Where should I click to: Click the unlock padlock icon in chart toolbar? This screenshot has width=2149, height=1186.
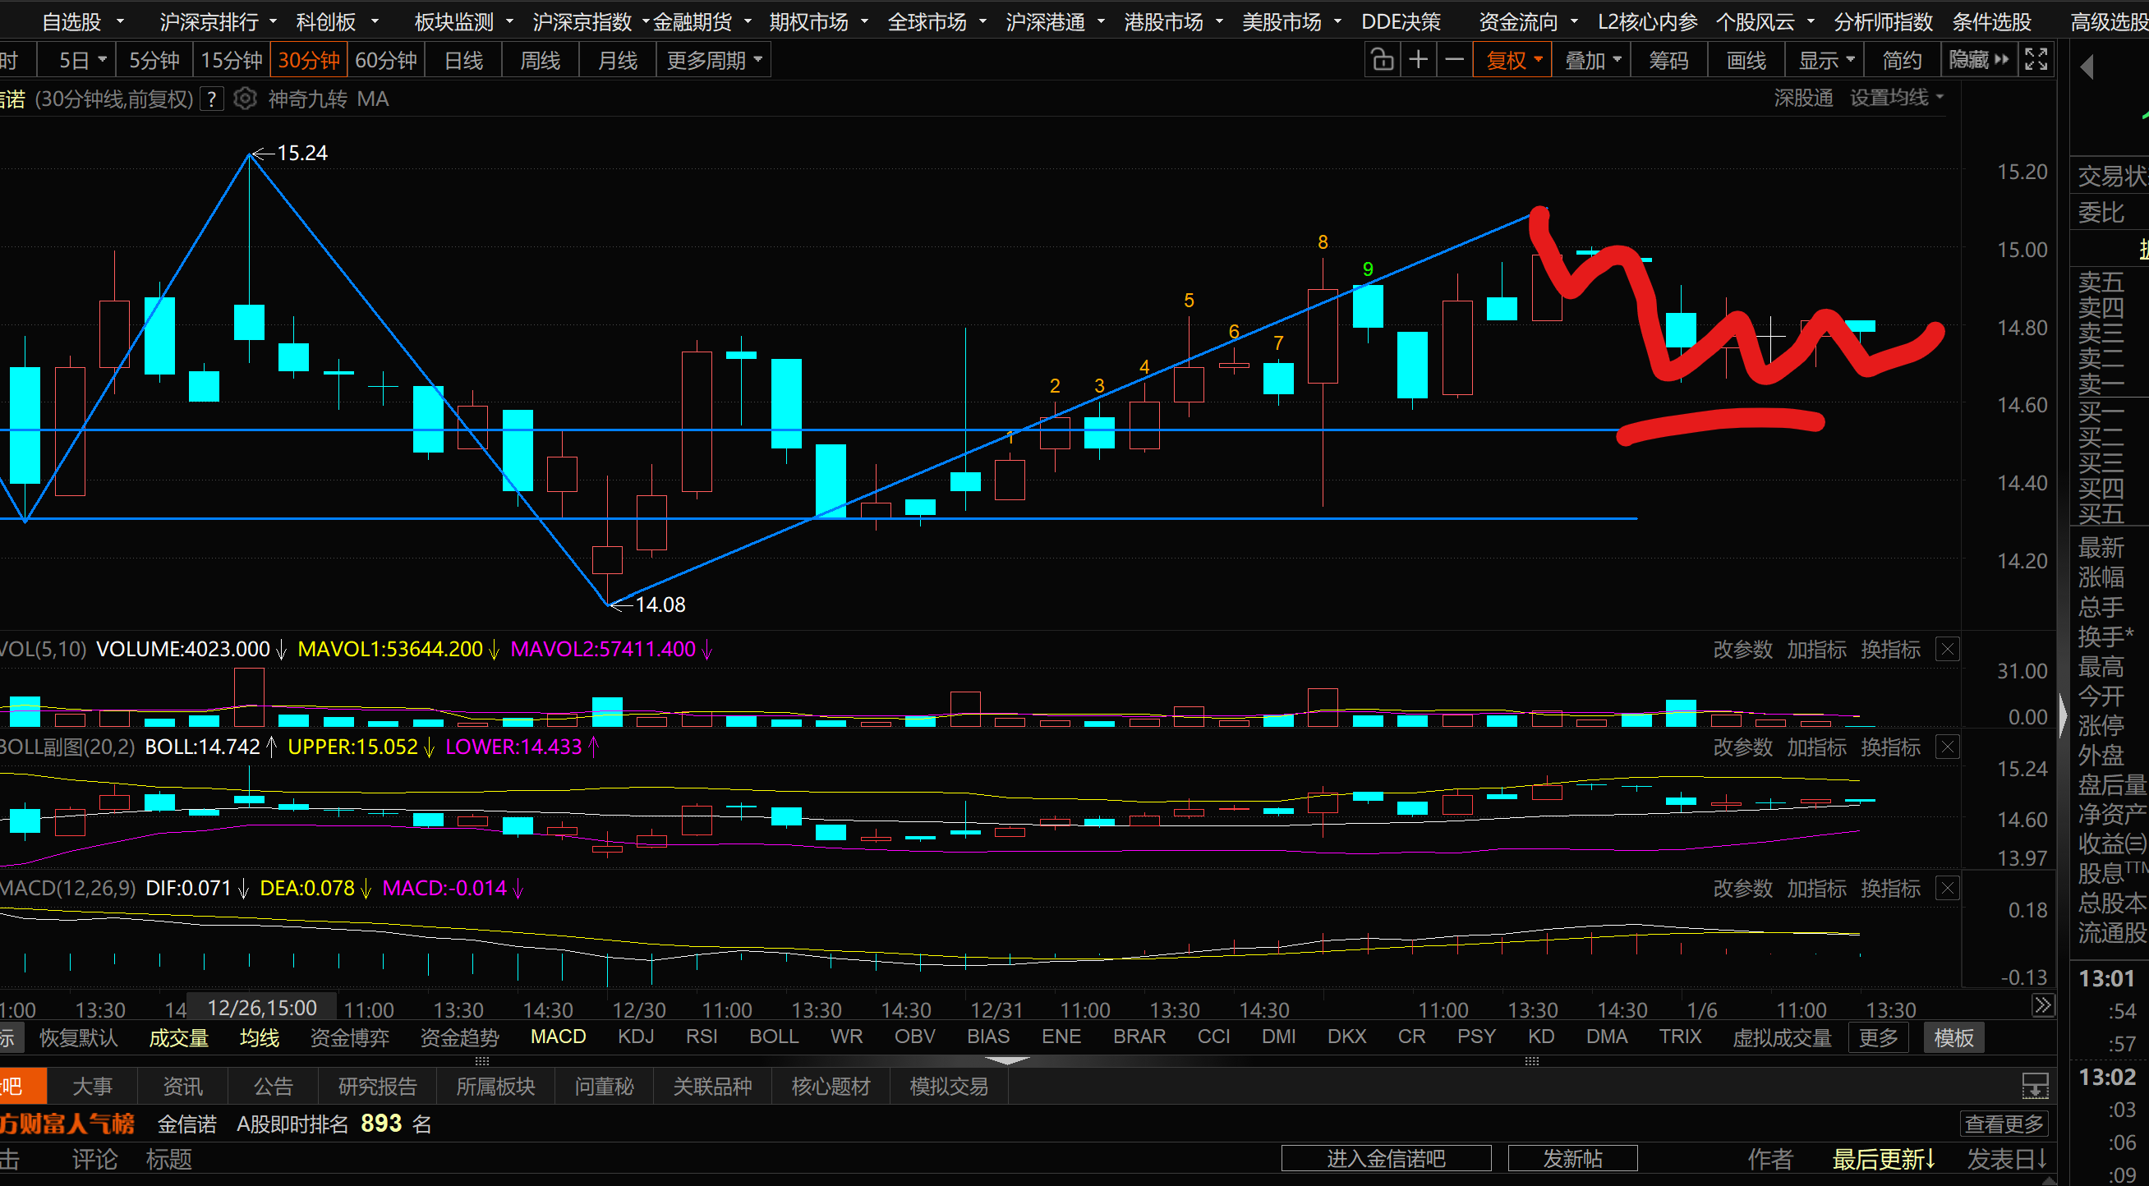pyautogui.click(x=1382, y=60)
